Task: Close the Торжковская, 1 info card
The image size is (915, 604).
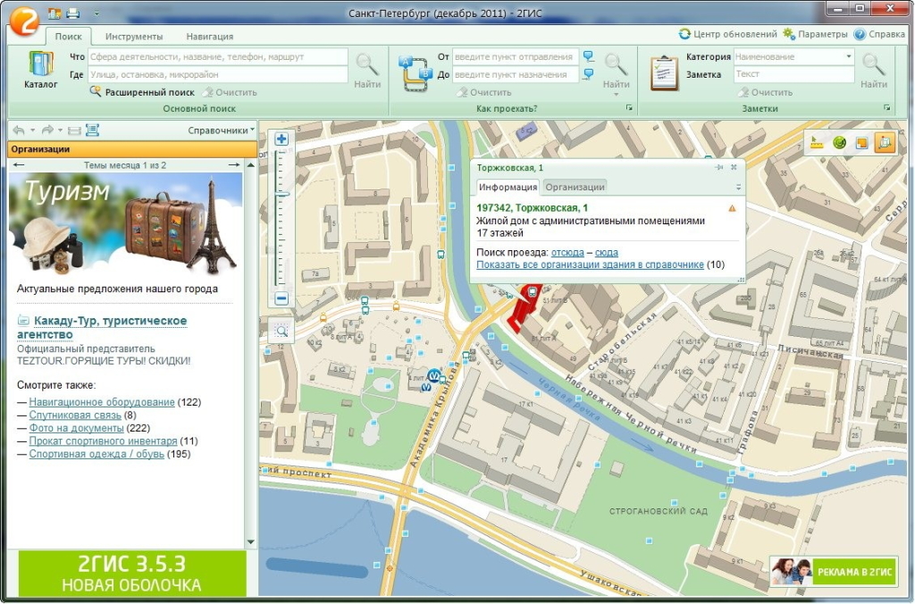Action: (x=734, y=167)
